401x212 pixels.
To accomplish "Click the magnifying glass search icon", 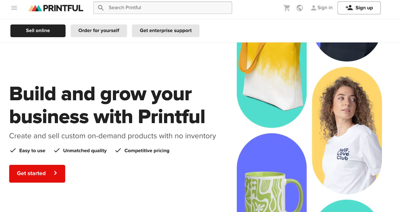I will click(x=101, y=8).
